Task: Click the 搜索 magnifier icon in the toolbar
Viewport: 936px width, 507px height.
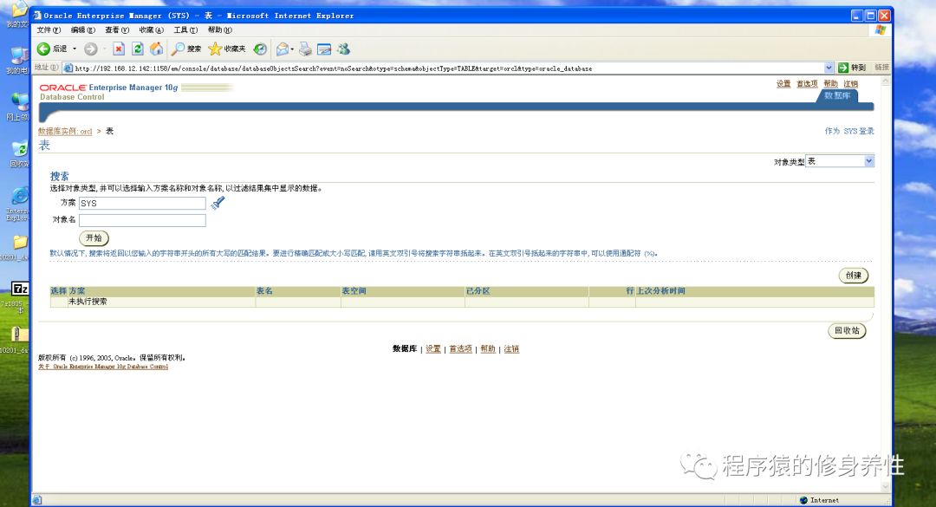Action: click(176, 49)
